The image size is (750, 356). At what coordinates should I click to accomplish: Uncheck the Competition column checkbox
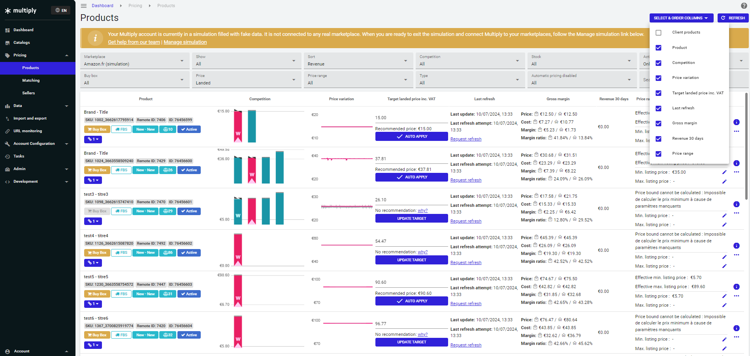click(x=658, y=63)
